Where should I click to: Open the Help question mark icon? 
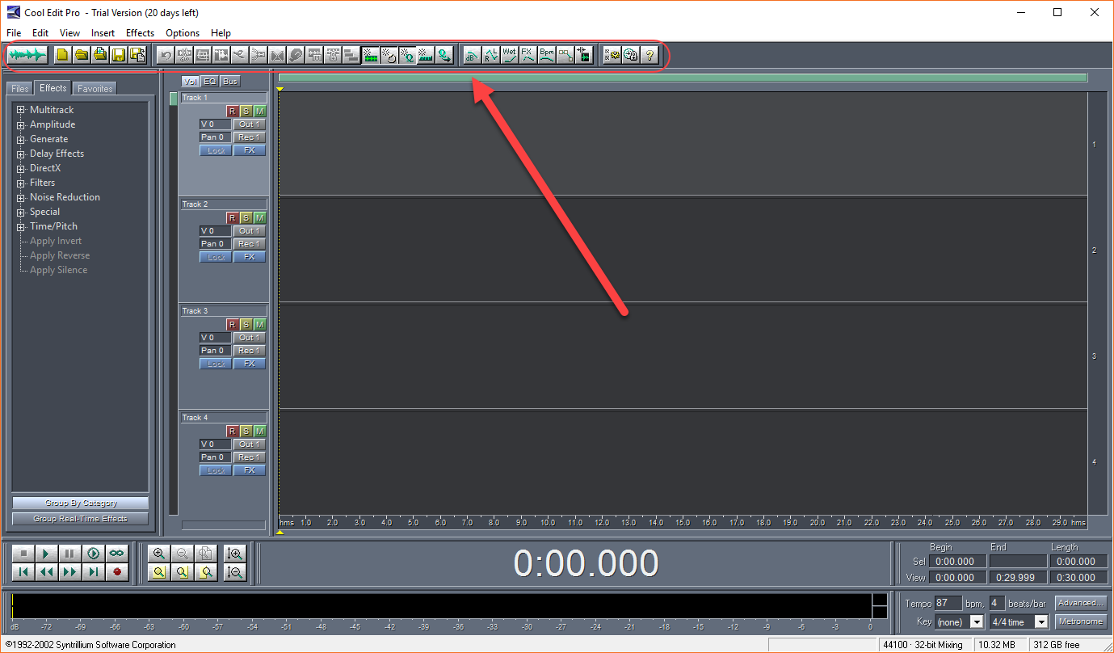tap(649, 56)
